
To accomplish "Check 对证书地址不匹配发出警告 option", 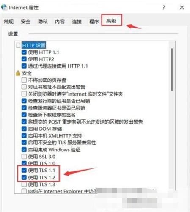I will point(24,87).
